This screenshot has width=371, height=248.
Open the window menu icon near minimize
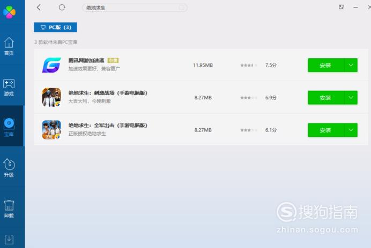(341, 7)
